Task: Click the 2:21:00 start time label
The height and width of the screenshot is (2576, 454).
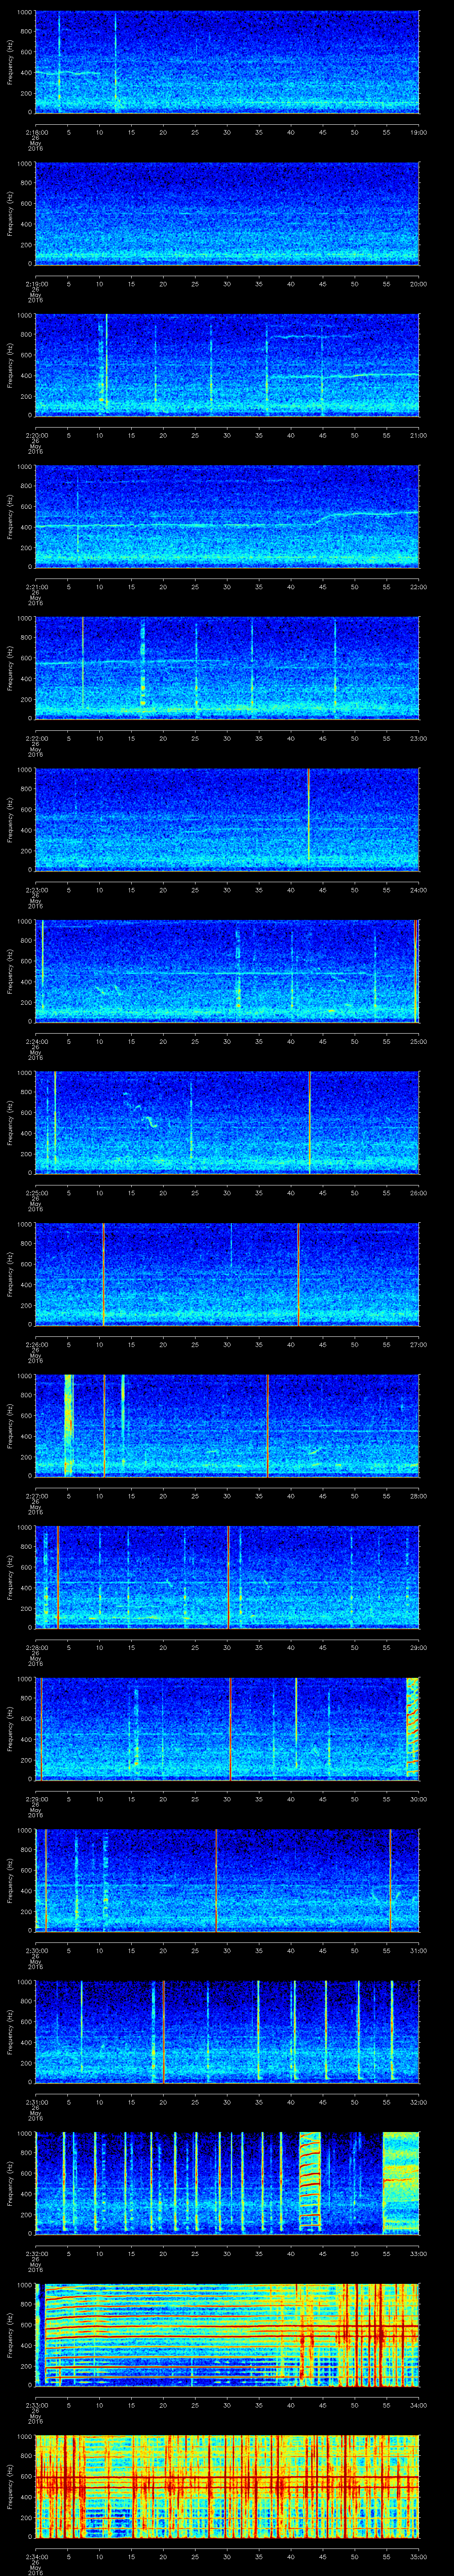Action: click(x=36, y=586)
